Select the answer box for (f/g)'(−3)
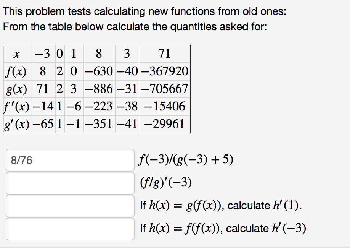This screenshot has width=350, height=250. pyautogui.click(x=70, y=182)
